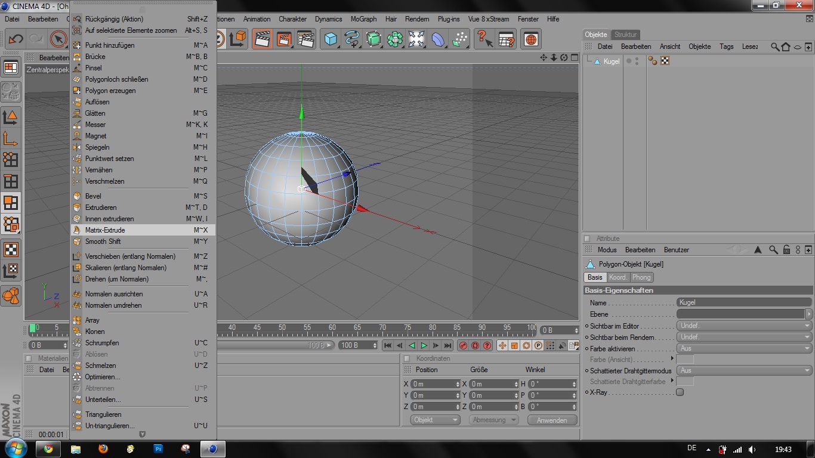This screenshot has height=458, width=815.
Task: Open the particle emitter icon
Action: tap(459, 39)
